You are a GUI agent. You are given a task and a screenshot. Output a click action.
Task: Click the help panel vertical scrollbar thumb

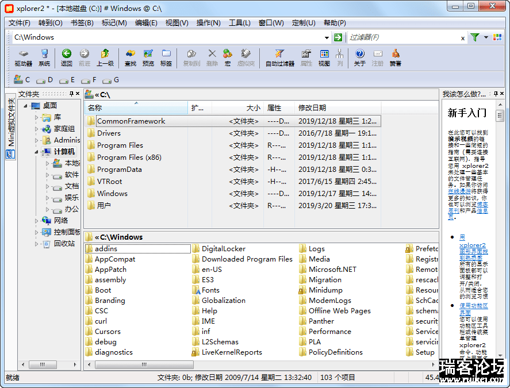click(x=500, y=116)
